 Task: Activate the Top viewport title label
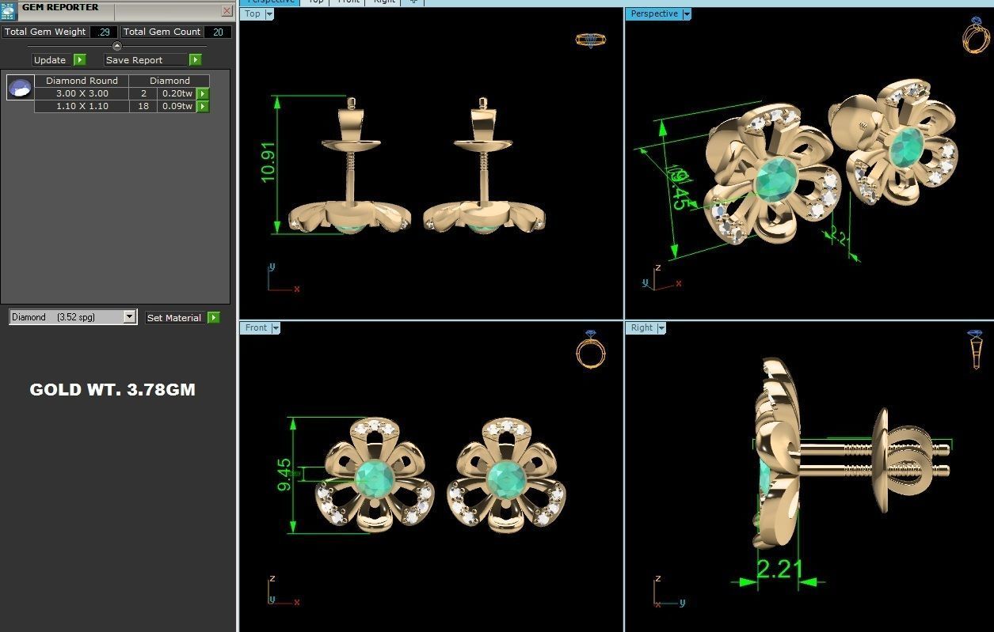point(253,14)
